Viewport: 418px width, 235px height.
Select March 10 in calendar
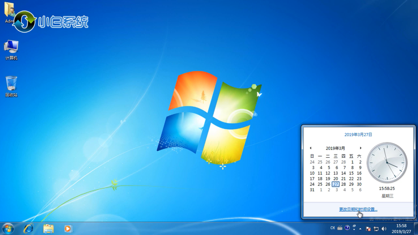pos(312,173)
